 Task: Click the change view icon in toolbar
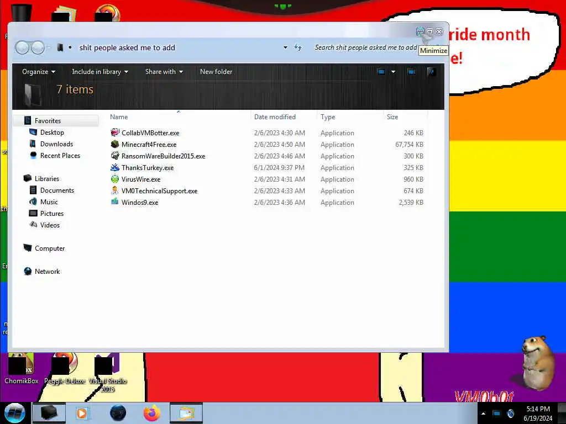[x=381, y=72]
